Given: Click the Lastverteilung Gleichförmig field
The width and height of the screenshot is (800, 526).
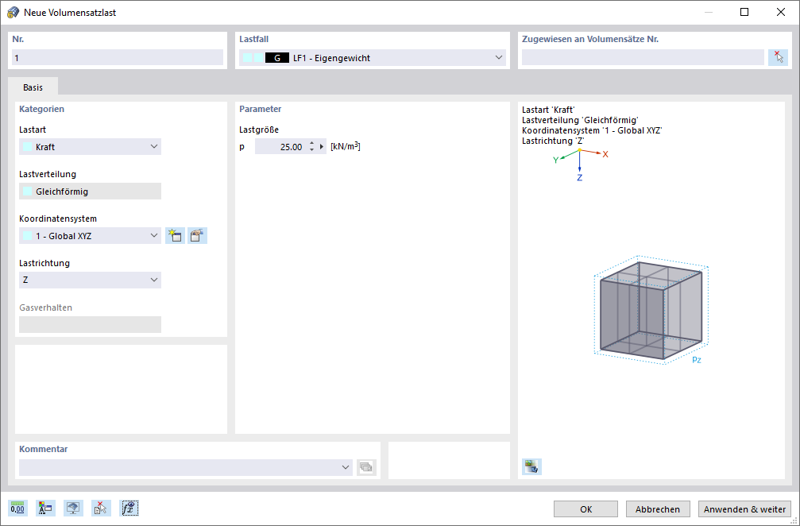Looking at the screenshot, I should point(91,191).
